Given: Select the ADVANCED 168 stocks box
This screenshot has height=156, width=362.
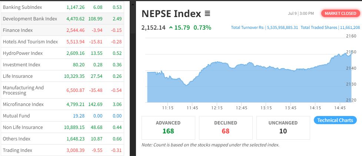Looking at the screenshot, I should pos(168,127).
